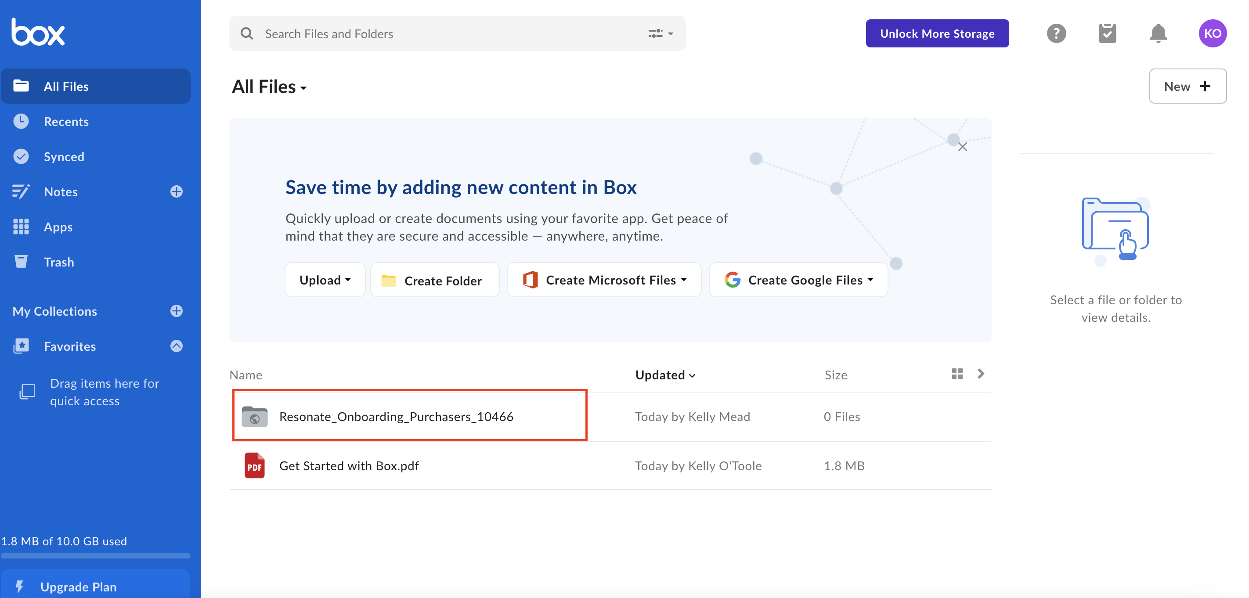Viewport: 1249px width, 598px height.
Task: Click Unlock More Storage button
Action: 937,33
